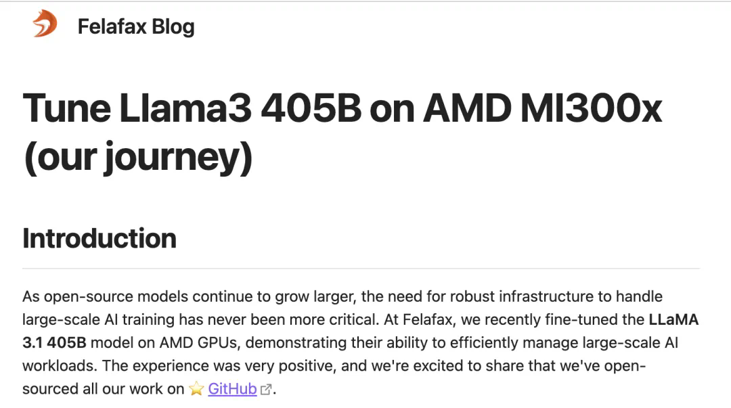Viewport: 731px width, 408px height.
Task: Click "sourced all our work on" text
Action: click(103, 389)
